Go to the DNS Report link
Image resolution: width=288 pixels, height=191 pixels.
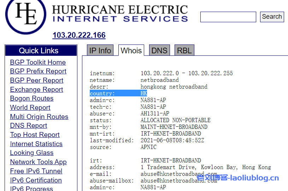pos(29,126)
